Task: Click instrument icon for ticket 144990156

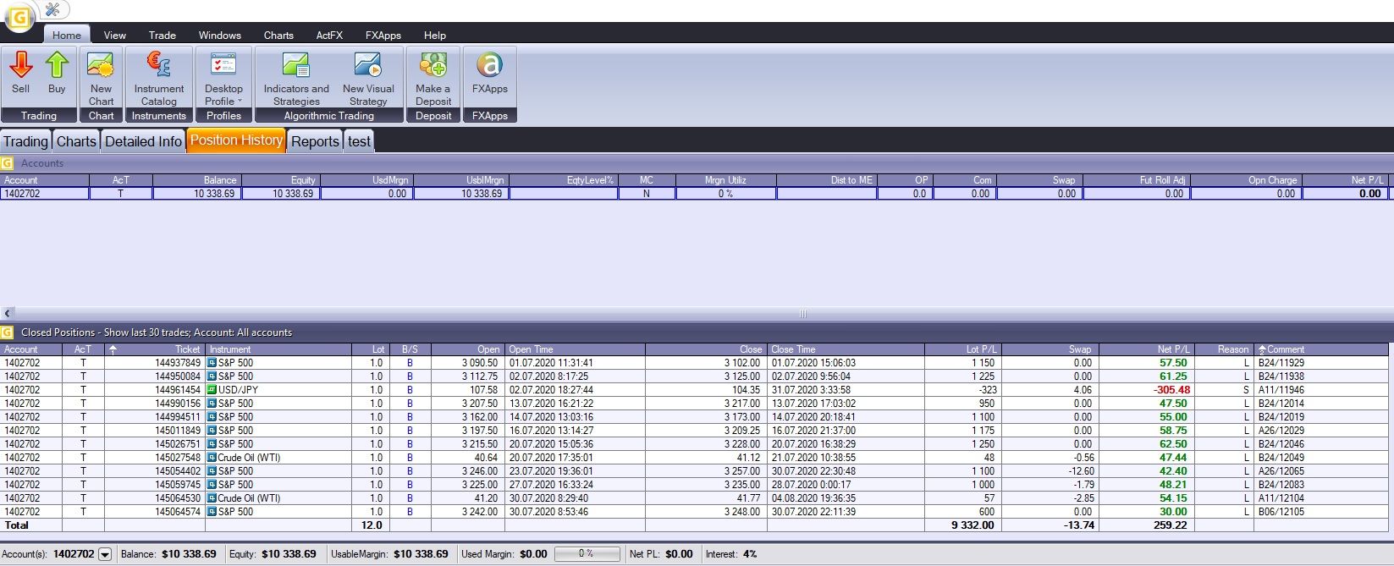Action: coord(212,404)
